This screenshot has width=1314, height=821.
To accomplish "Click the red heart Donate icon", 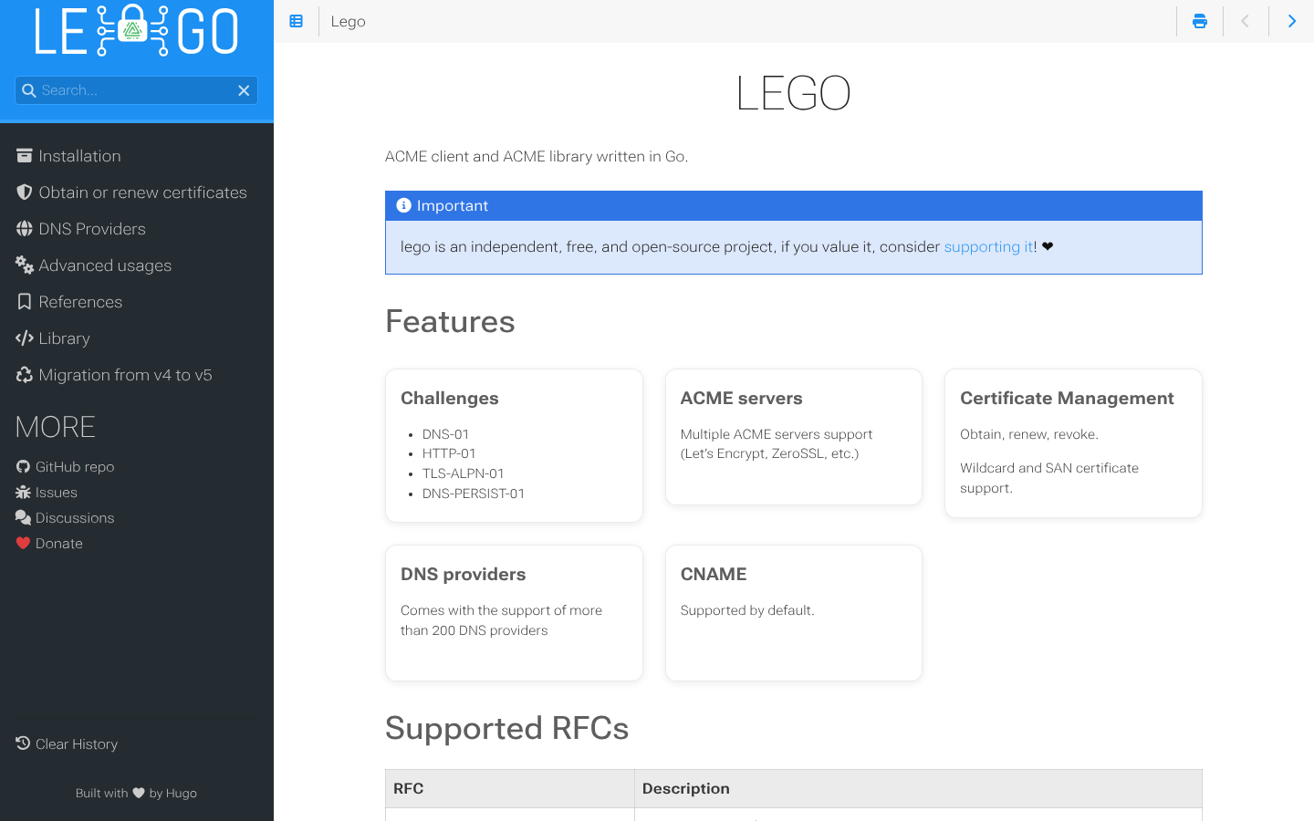I will 24,544.
